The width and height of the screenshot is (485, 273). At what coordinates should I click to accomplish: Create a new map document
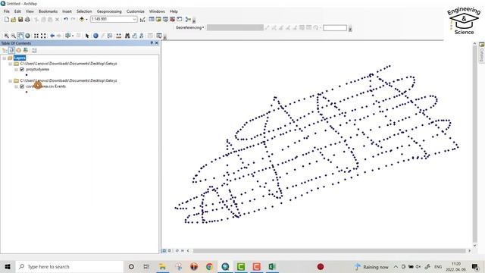(x=7, y=19)
